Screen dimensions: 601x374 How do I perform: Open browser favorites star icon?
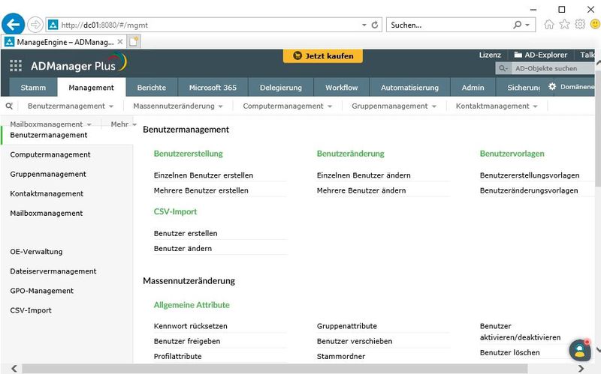click(x=565, y=25)
